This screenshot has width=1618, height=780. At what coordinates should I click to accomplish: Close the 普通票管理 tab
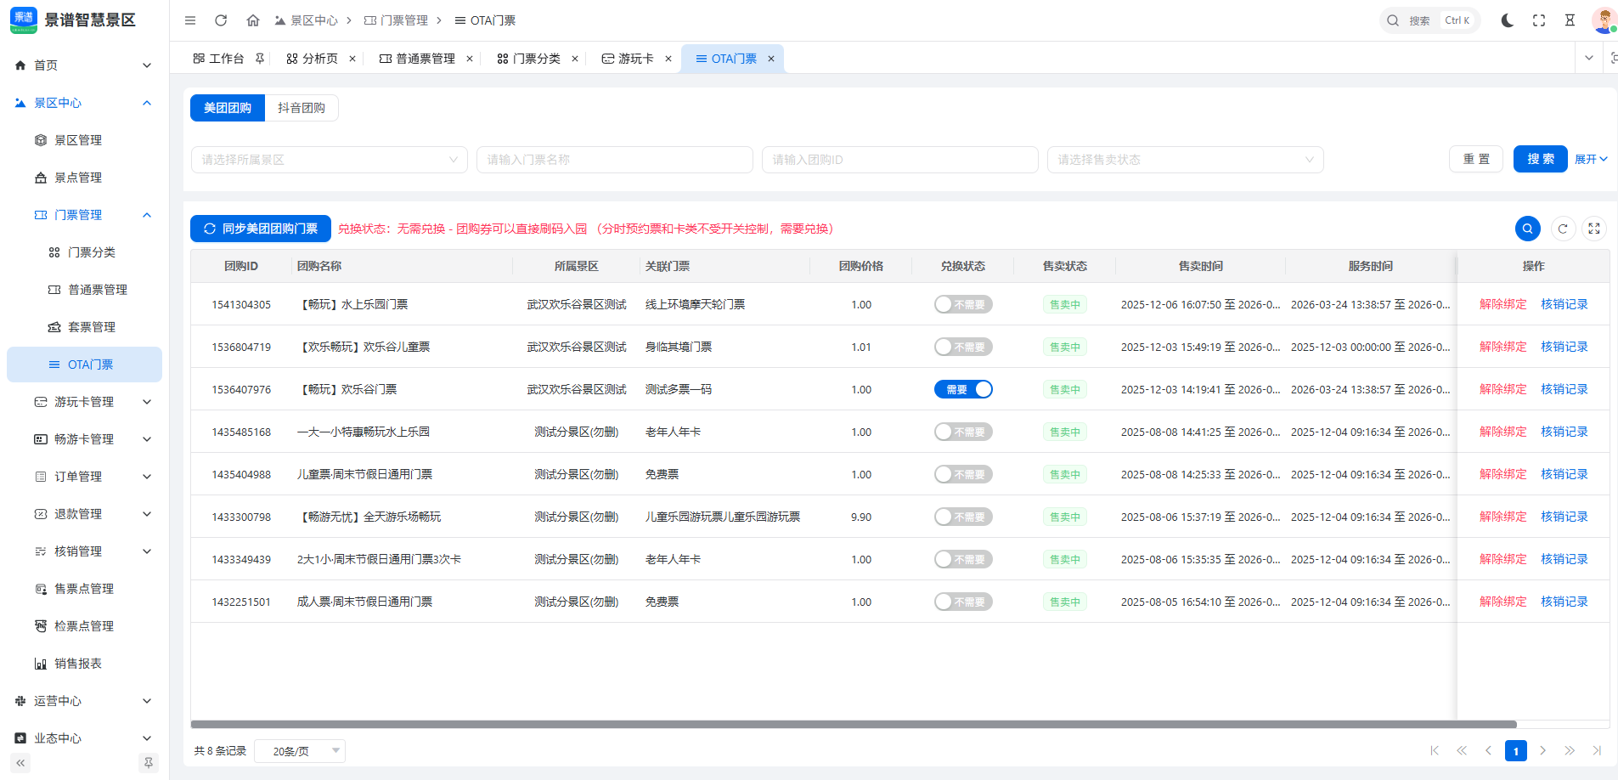click(x=470, y=59)
